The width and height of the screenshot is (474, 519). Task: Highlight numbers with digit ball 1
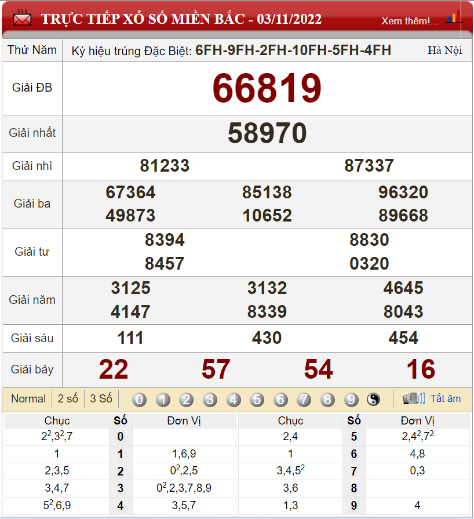coord(163,400)
